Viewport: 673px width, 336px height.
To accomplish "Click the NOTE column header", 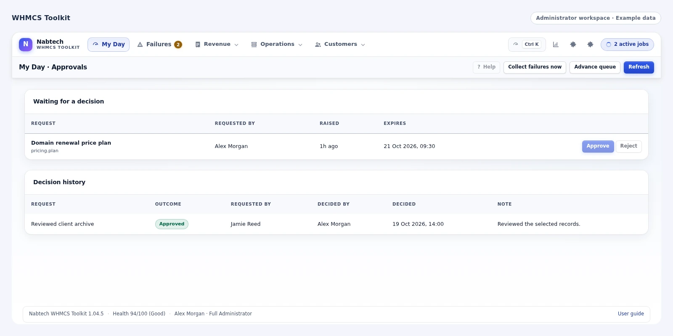I will pyautogui.click(x=504, y=204).
